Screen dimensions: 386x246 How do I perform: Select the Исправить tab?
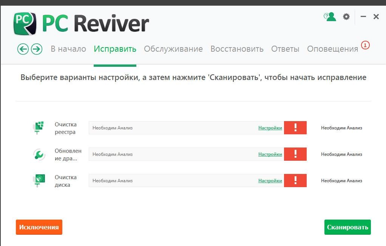pos(115,49)
